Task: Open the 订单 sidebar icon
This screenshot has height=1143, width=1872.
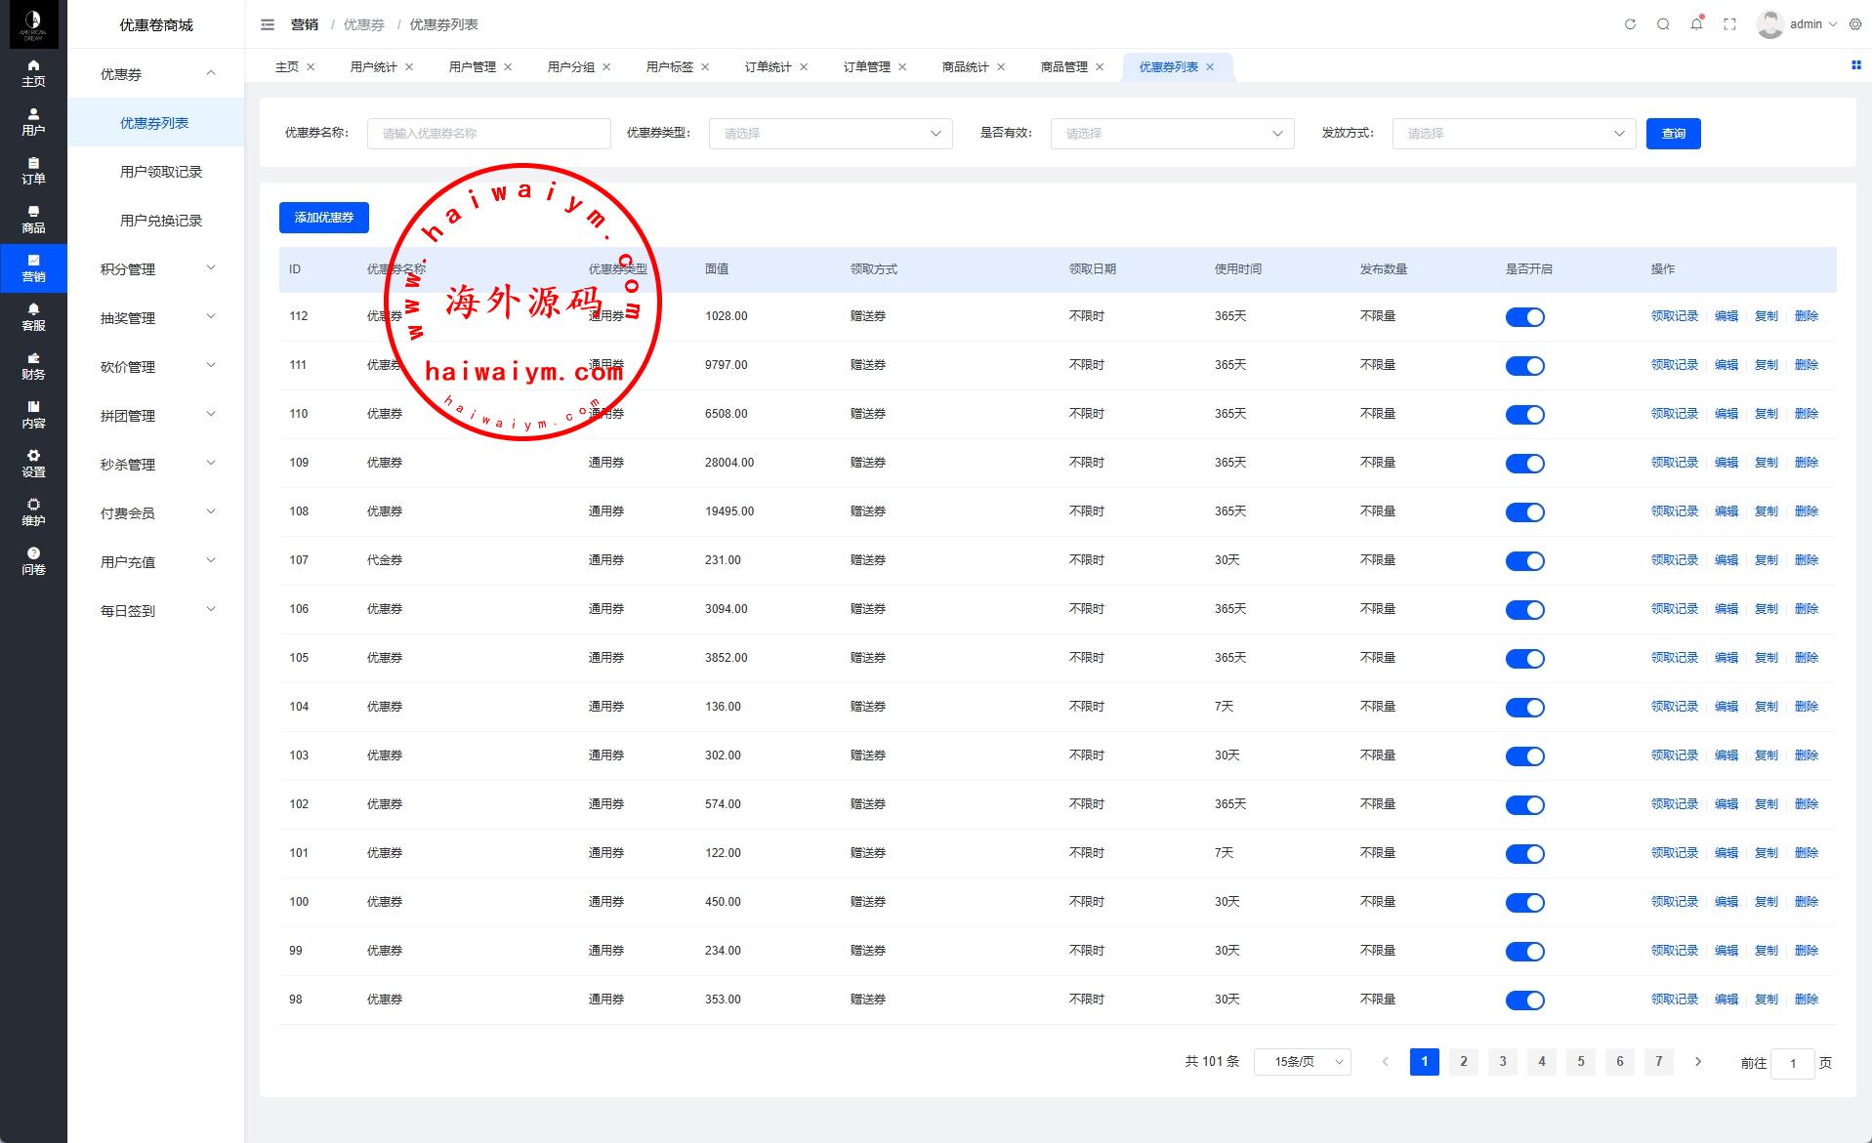Action: (x=33, y=170)
